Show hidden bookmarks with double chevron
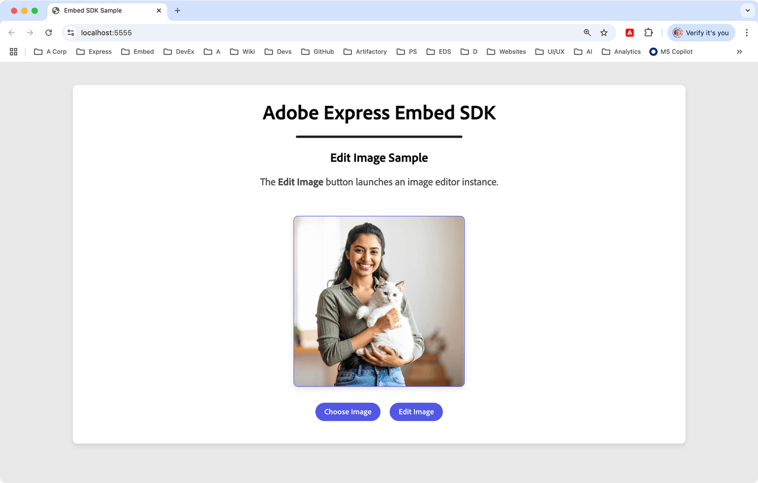The image size is (758, 483). pos(739,52)
